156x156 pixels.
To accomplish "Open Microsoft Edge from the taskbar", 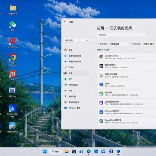I will pos(89,151).
